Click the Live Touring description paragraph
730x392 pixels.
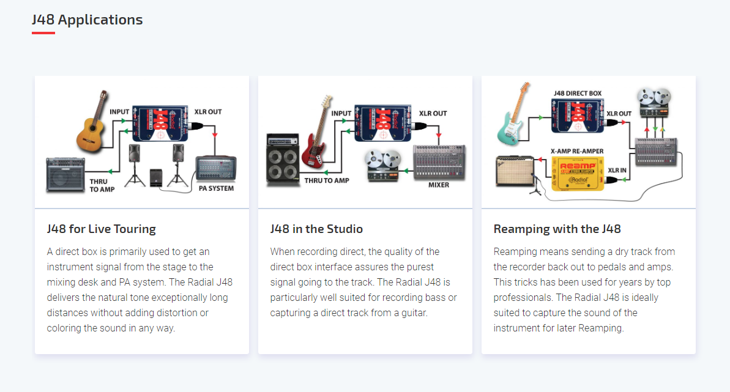point(140,290)
